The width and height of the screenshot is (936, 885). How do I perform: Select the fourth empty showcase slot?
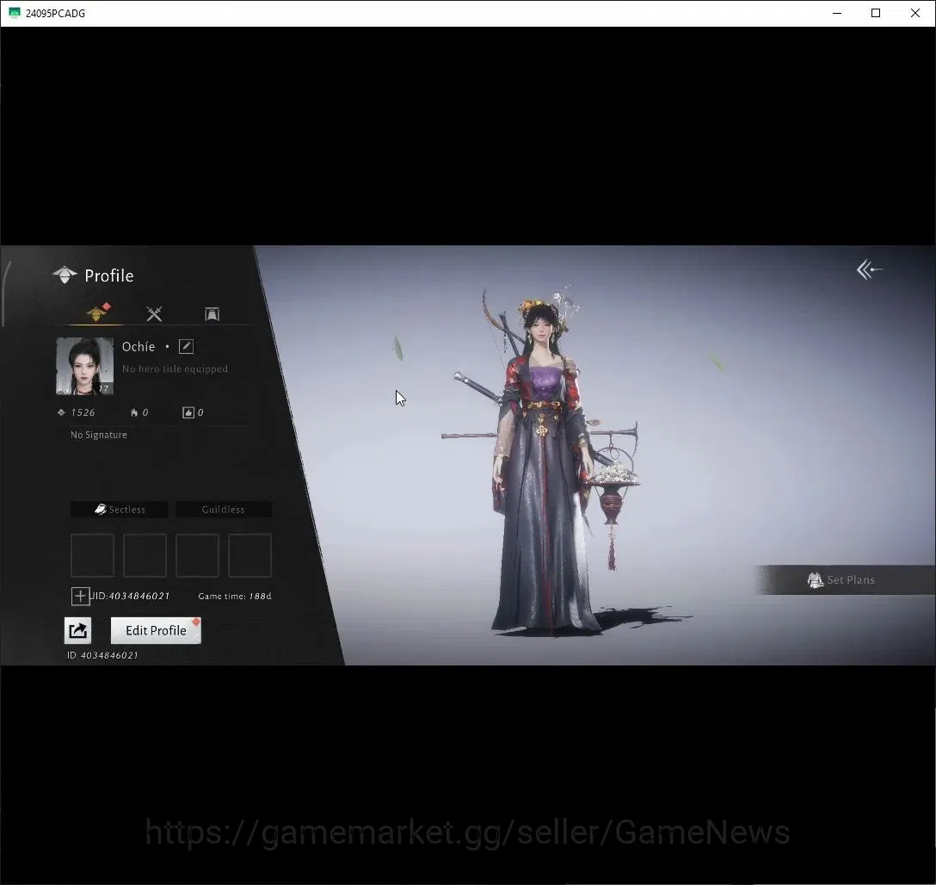[250, 555]
